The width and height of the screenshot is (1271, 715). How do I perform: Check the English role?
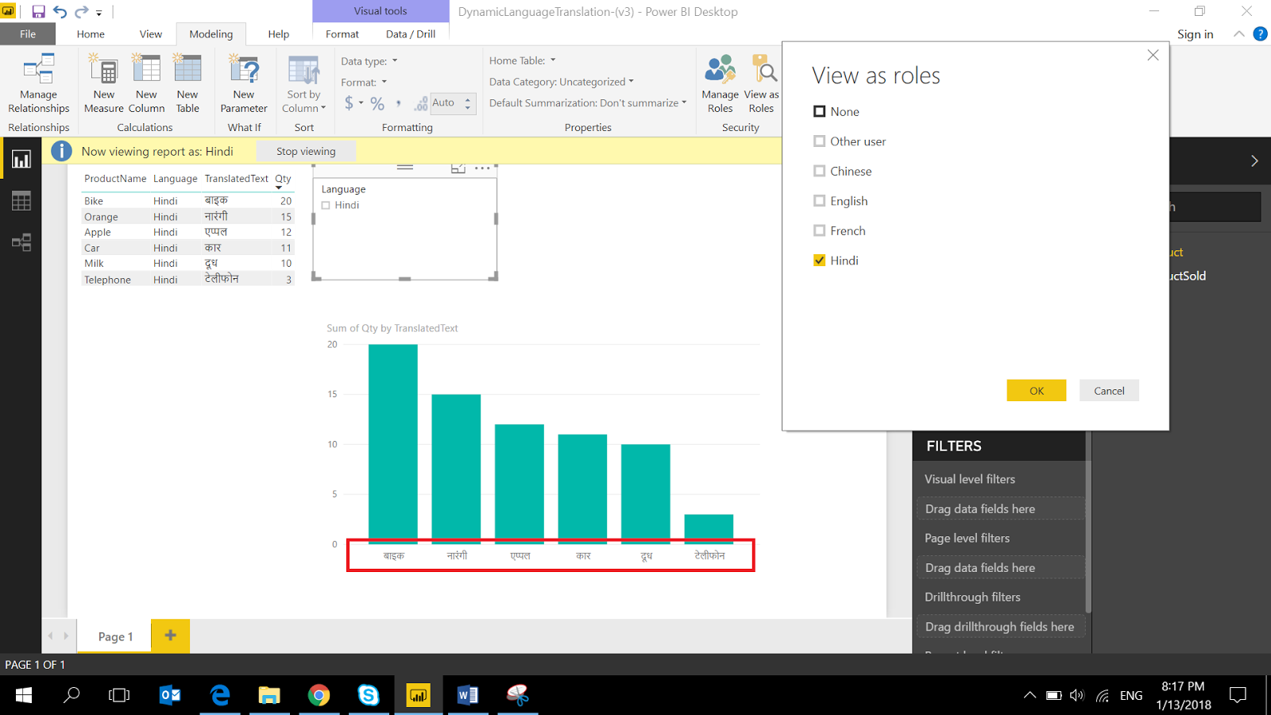coord(819,200)
